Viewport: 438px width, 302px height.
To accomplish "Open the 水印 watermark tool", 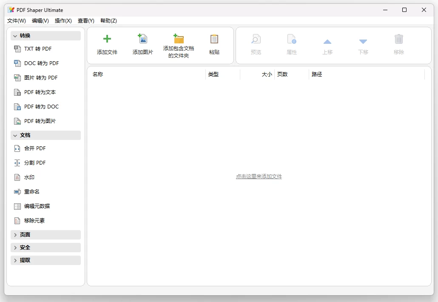I will click(x=28, y=177).
